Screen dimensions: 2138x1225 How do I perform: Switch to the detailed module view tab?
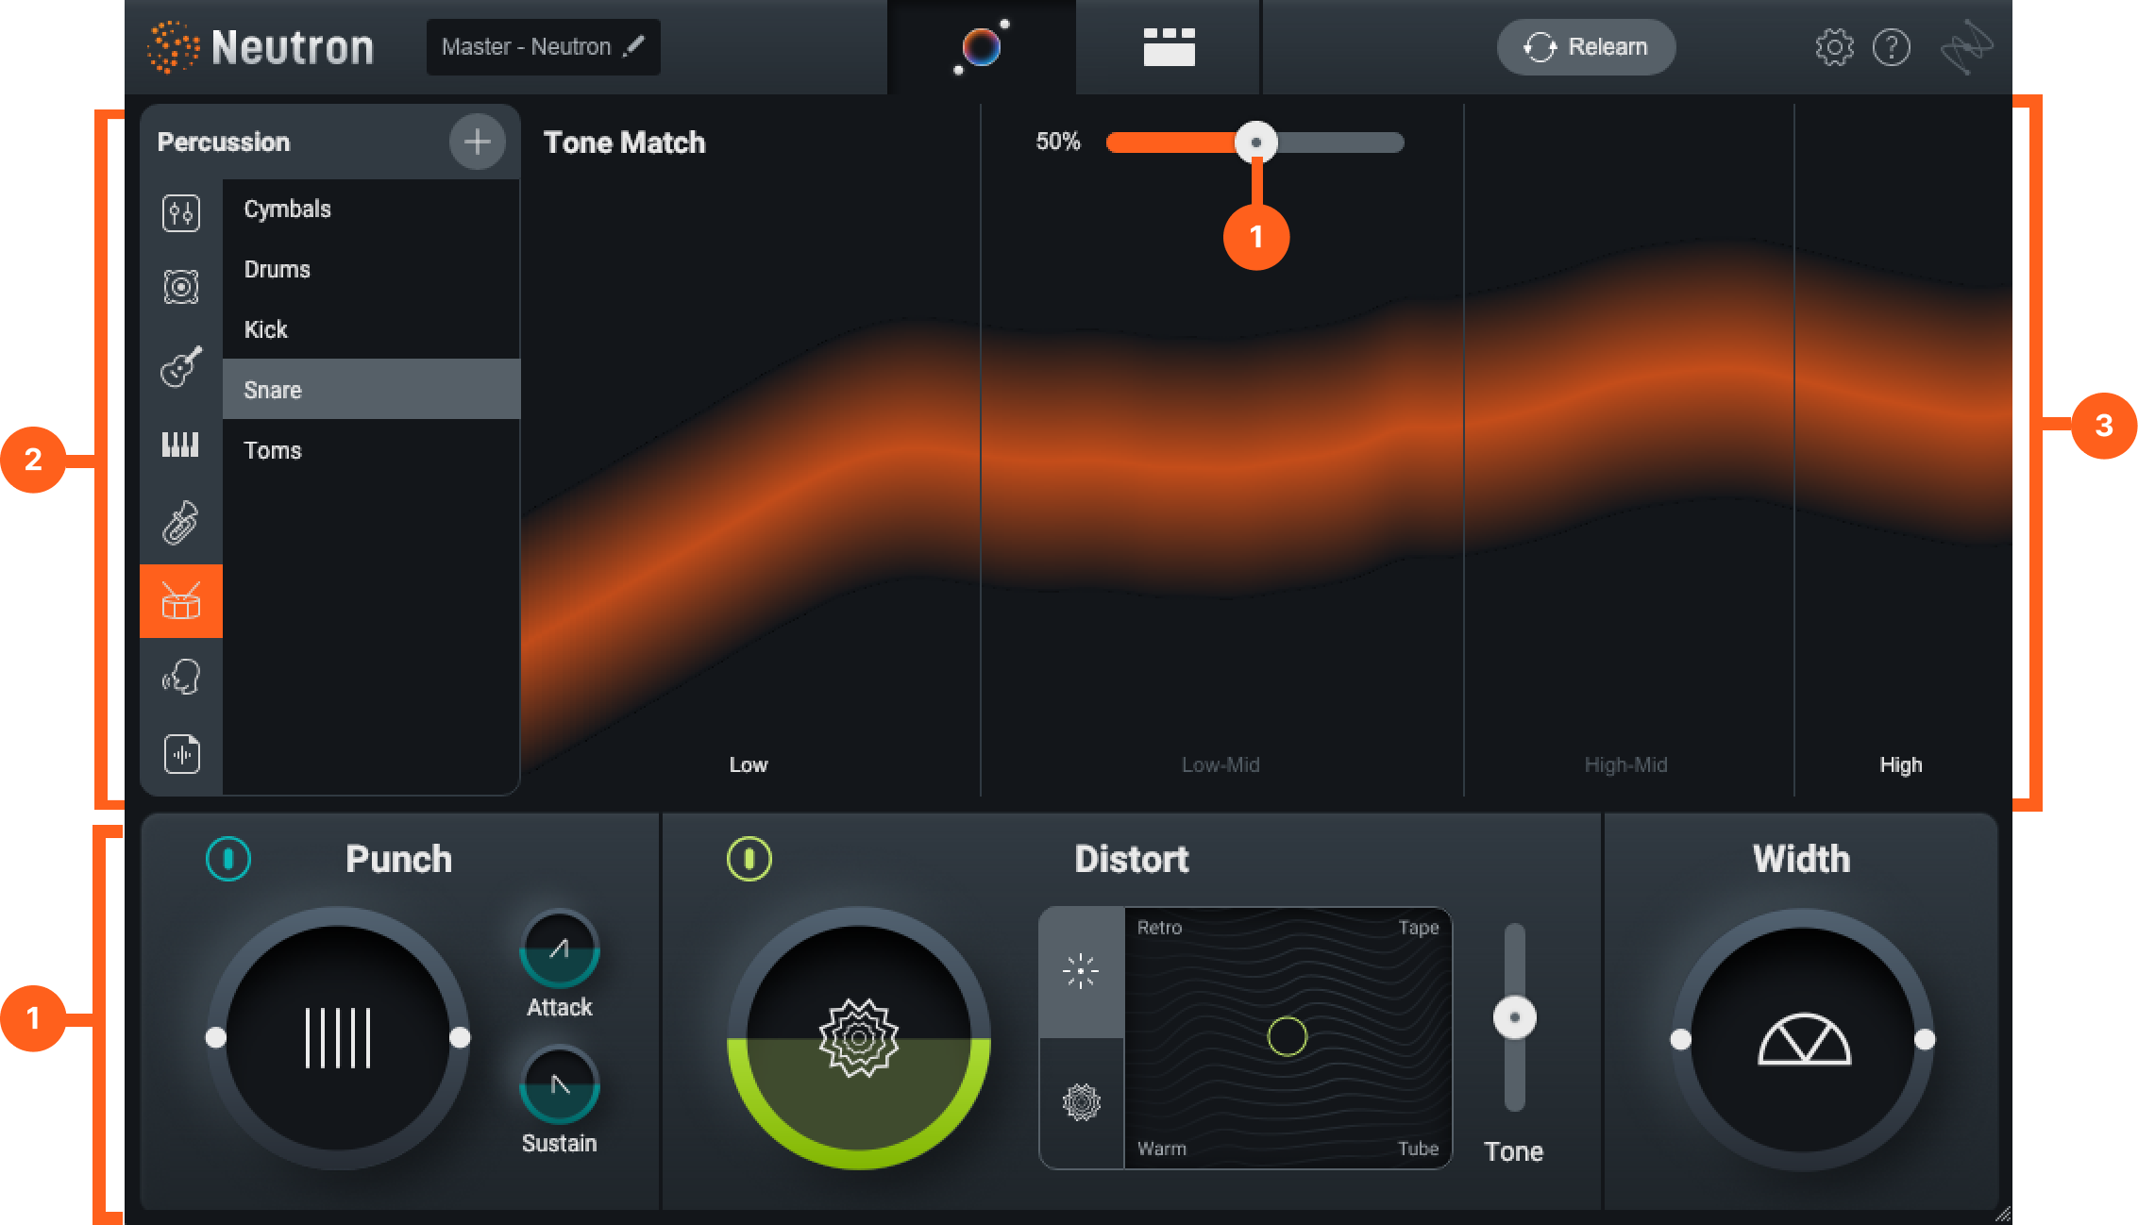pos(1167,47)
